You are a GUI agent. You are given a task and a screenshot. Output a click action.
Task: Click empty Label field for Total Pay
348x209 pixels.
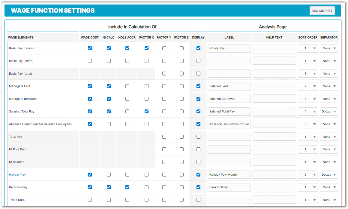click(229, 137)
